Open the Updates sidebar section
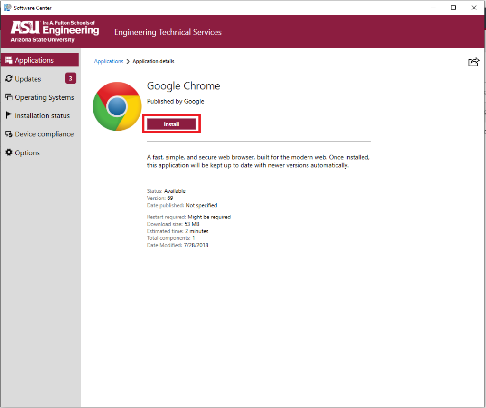The width and height of the screenshot is (486, 408). tap(40, 78)
